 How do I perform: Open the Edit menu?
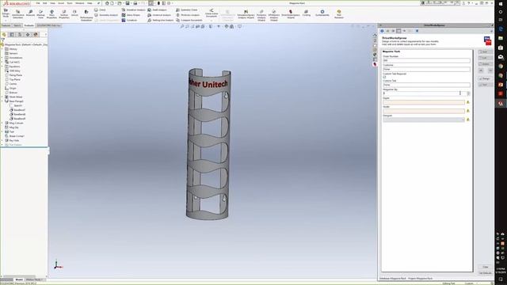click(x=45, y=3)
